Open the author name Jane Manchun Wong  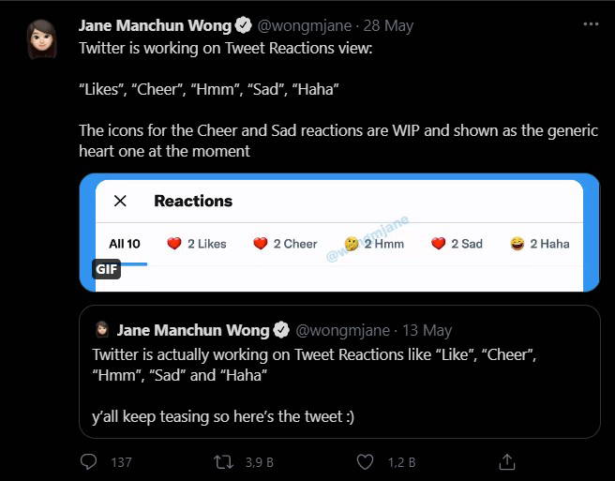click(x=155, y=24)
